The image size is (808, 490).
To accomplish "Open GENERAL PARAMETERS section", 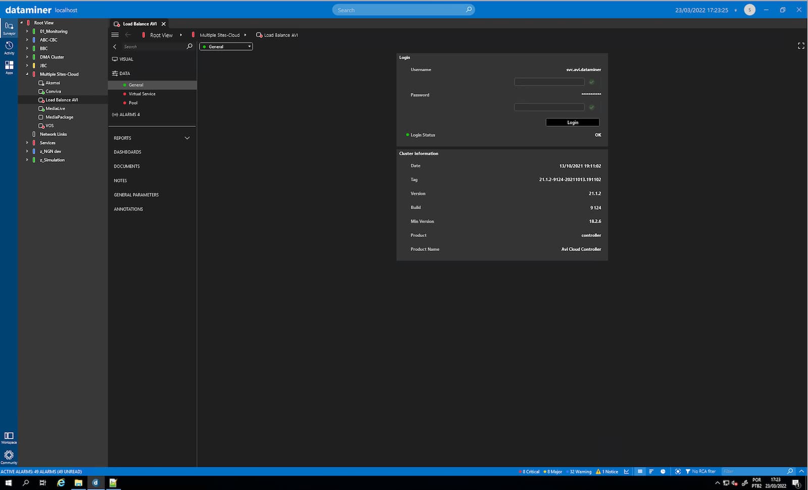I will tap(136, 195).
